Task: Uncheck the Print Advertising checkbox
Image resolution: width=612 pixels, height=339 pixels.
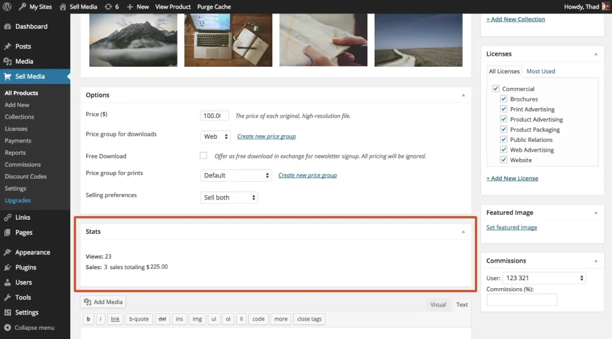Action: (x=504, y=109)
